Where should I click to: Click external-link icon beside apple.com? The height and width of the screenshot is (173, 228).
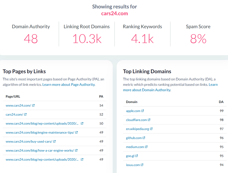(143, 111)
